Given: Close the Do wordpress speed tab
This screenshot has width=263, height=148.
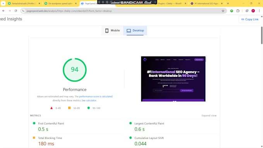Looking at the screenshot, I should pyautogui.click(x=76, y=3).
